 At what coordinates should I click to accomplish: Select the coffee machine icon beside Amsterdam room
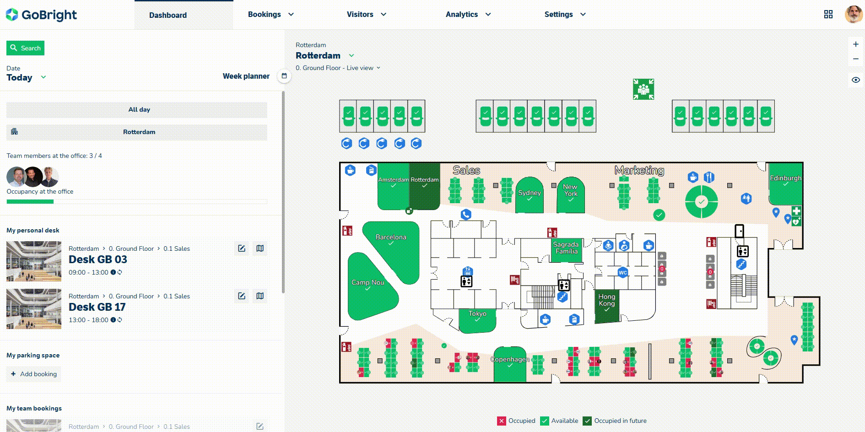click(x=350, y=170)
